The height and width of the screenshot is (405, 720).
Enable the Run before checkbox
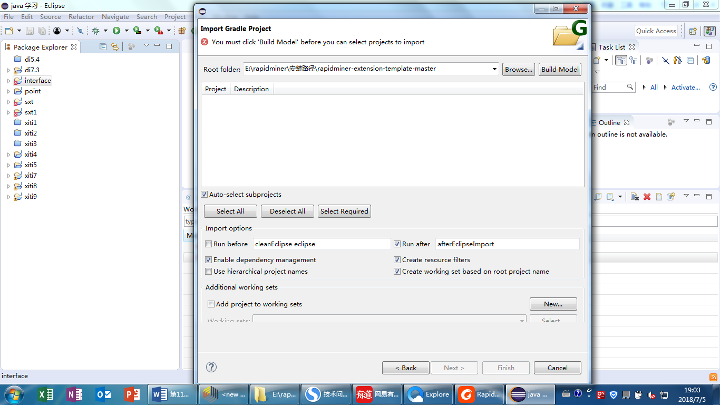209,244
